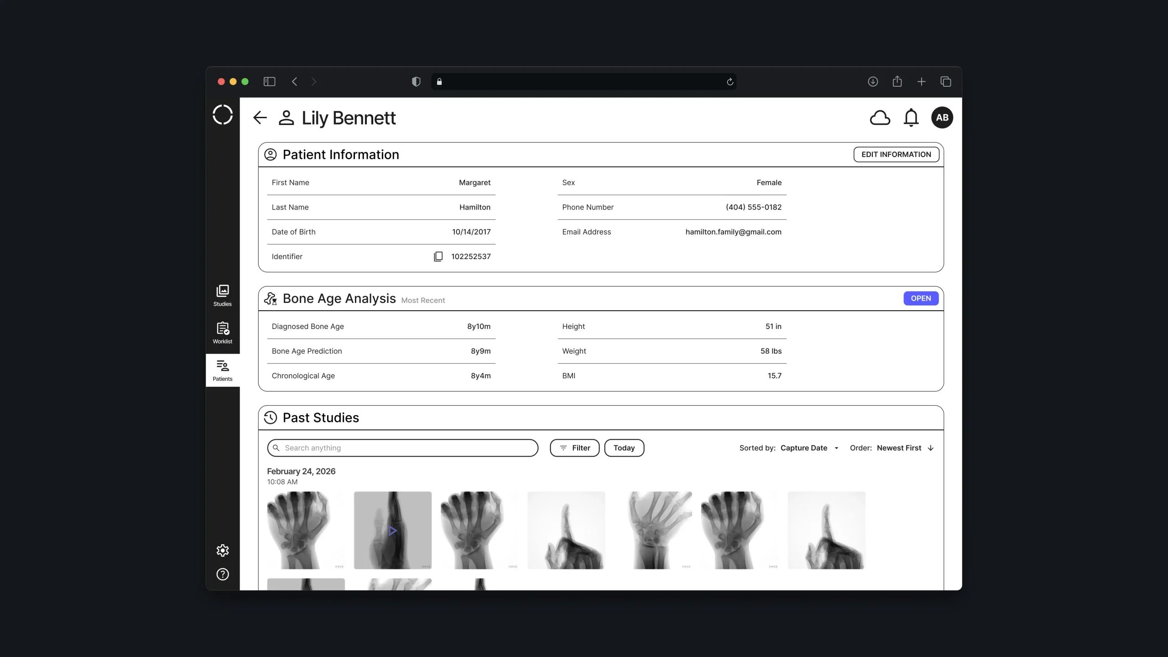Select the Patients sidebar tab
The width and height of the screenshot is (1168, 657).
click(223, 370)
